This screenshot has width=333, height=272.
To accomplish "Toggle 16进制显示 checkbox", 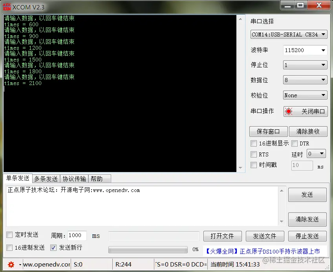I will click(x=254, y=143).
